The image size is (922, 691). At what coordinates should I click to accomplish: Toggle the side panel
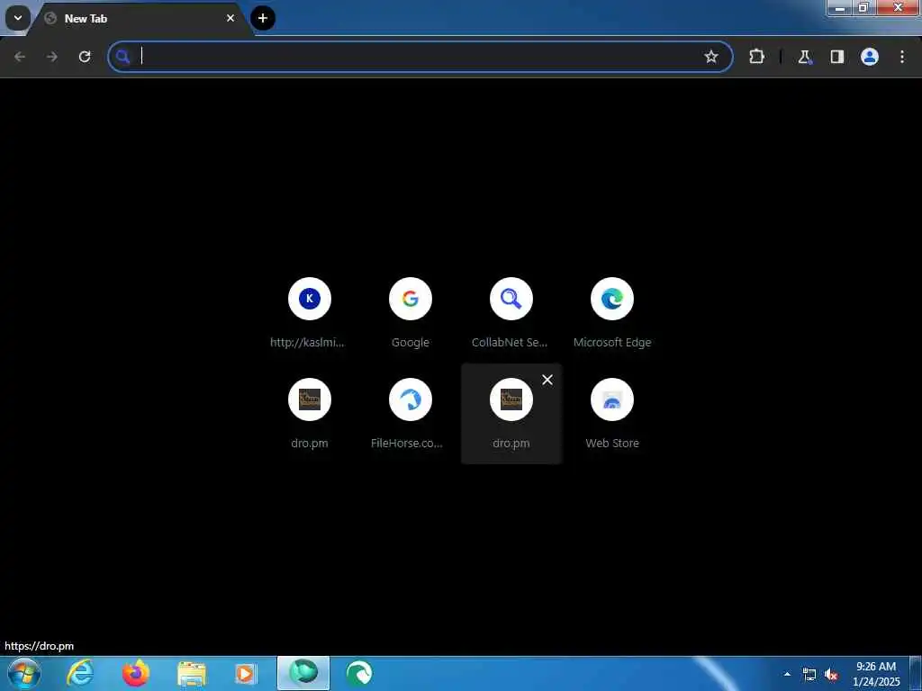point(836,57)
